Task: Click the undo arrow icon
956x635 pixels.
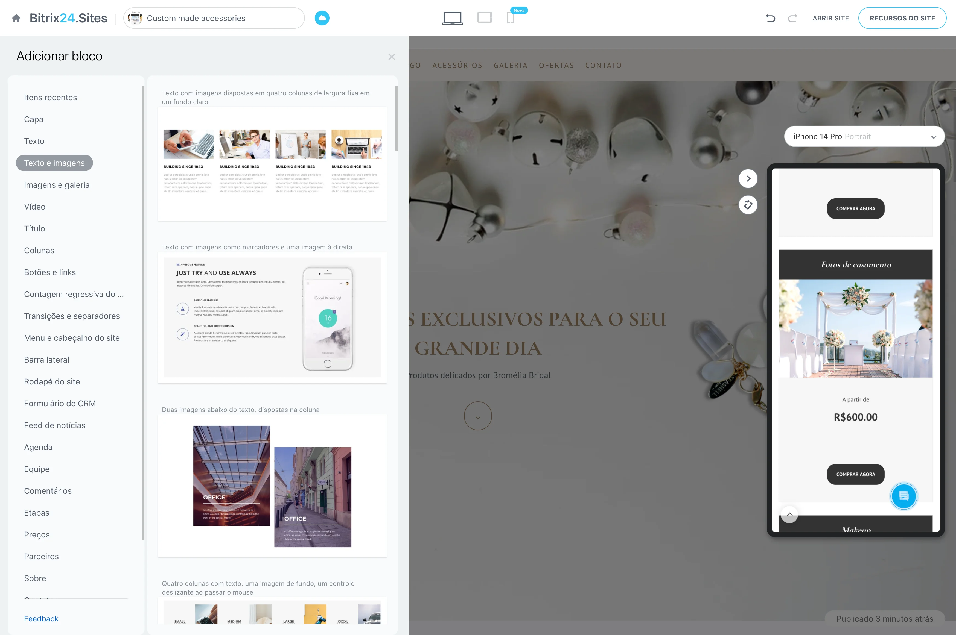Action: tap(770, 18)
